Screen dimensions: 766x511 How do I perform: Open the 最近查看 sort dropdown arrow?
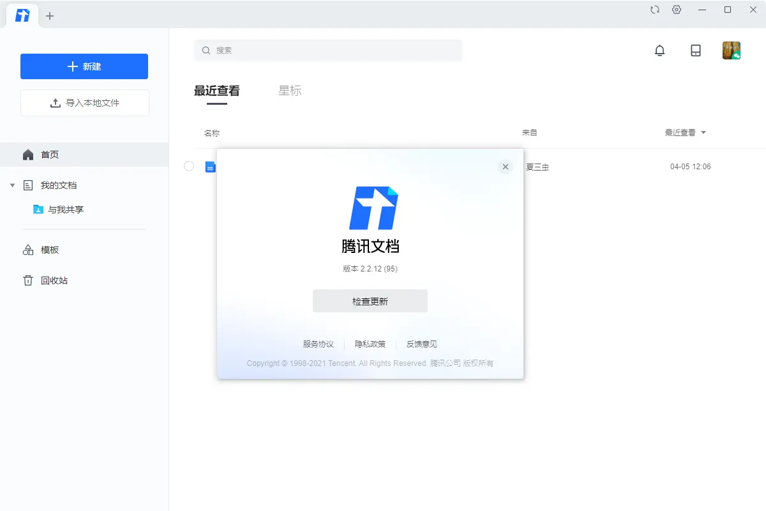[703, 133]
